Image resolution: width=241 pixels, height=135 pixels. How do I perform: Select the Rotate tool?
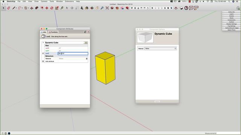click(52, 8)
